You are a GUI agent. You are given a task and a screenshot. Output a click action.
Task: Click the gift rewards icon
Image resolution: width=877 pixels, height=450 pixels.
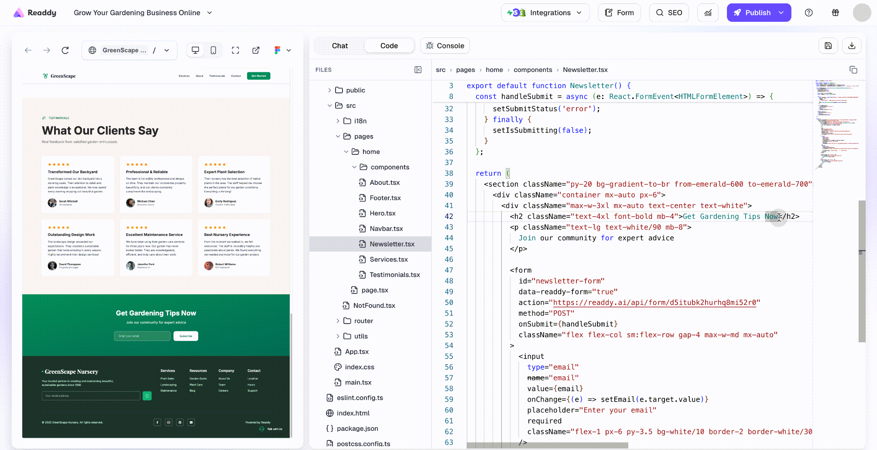[x=835, y=13]
